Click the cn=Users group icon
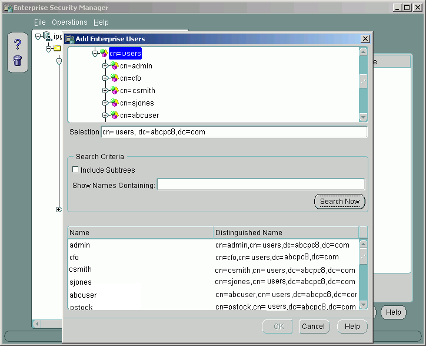426x346 pixels. coord(104,53)
